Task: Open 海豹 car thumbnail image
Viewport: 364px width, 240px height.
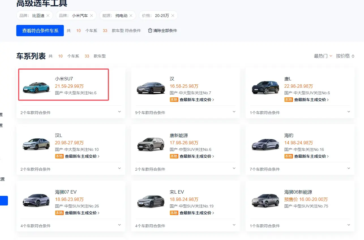Action: pos(265,144)
